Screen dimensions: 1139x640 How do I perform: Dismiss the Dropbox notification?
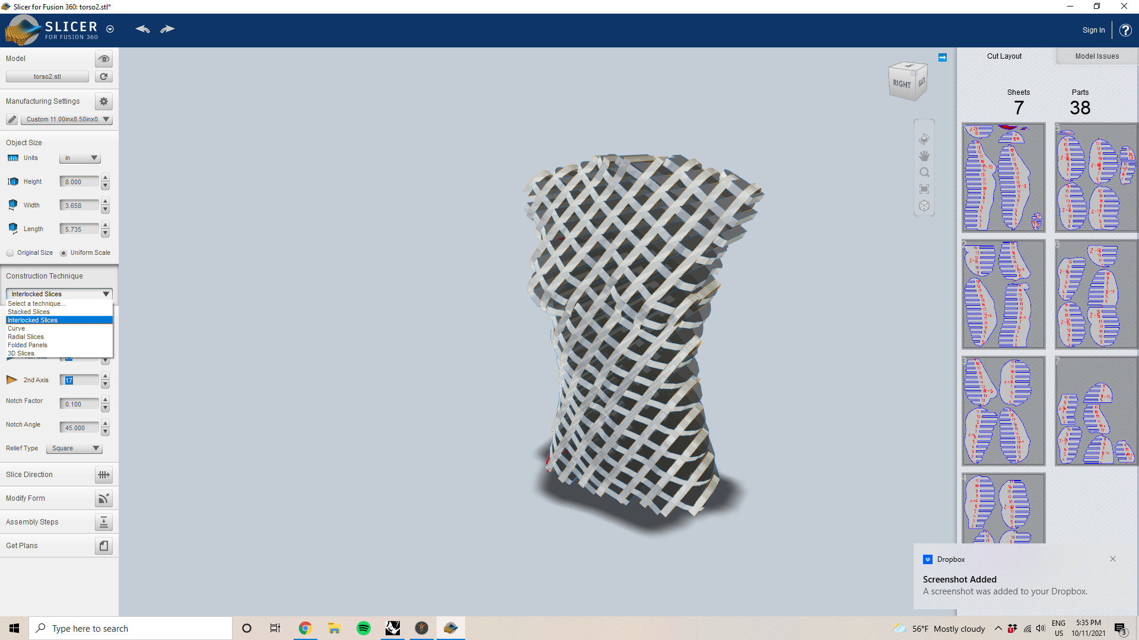click(1113, 559)
